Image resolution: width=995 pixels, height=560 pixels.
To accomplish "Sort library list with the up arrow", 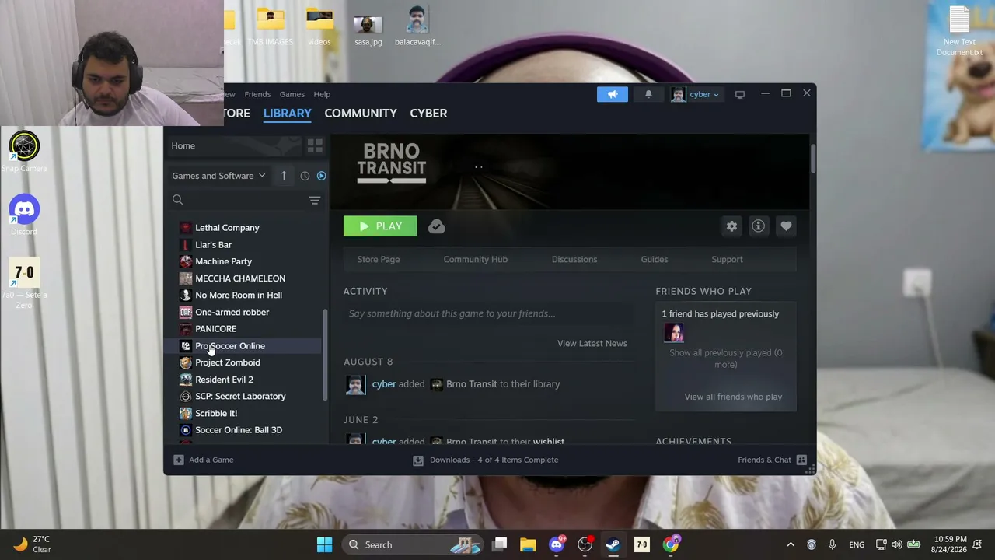I will point(284,176).
